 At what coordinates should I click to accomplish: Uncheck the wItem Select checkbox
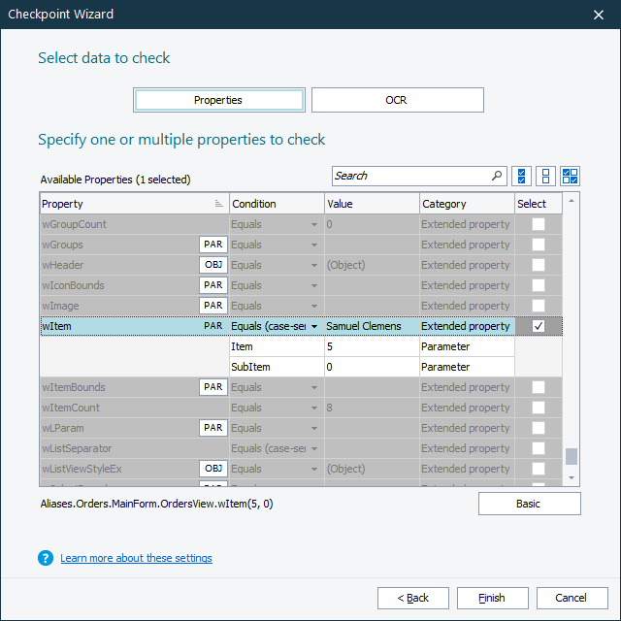point(538,326)
